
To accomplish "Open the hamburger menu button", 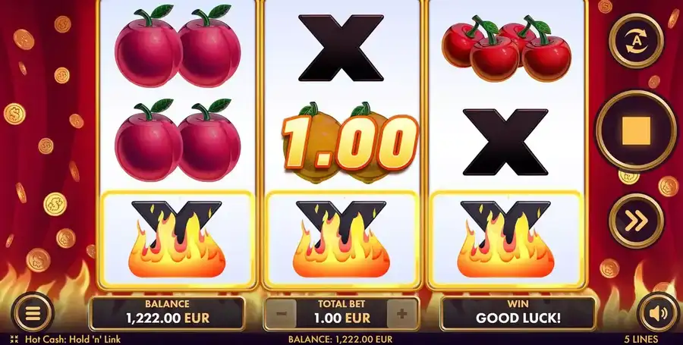I will point(33,313).
